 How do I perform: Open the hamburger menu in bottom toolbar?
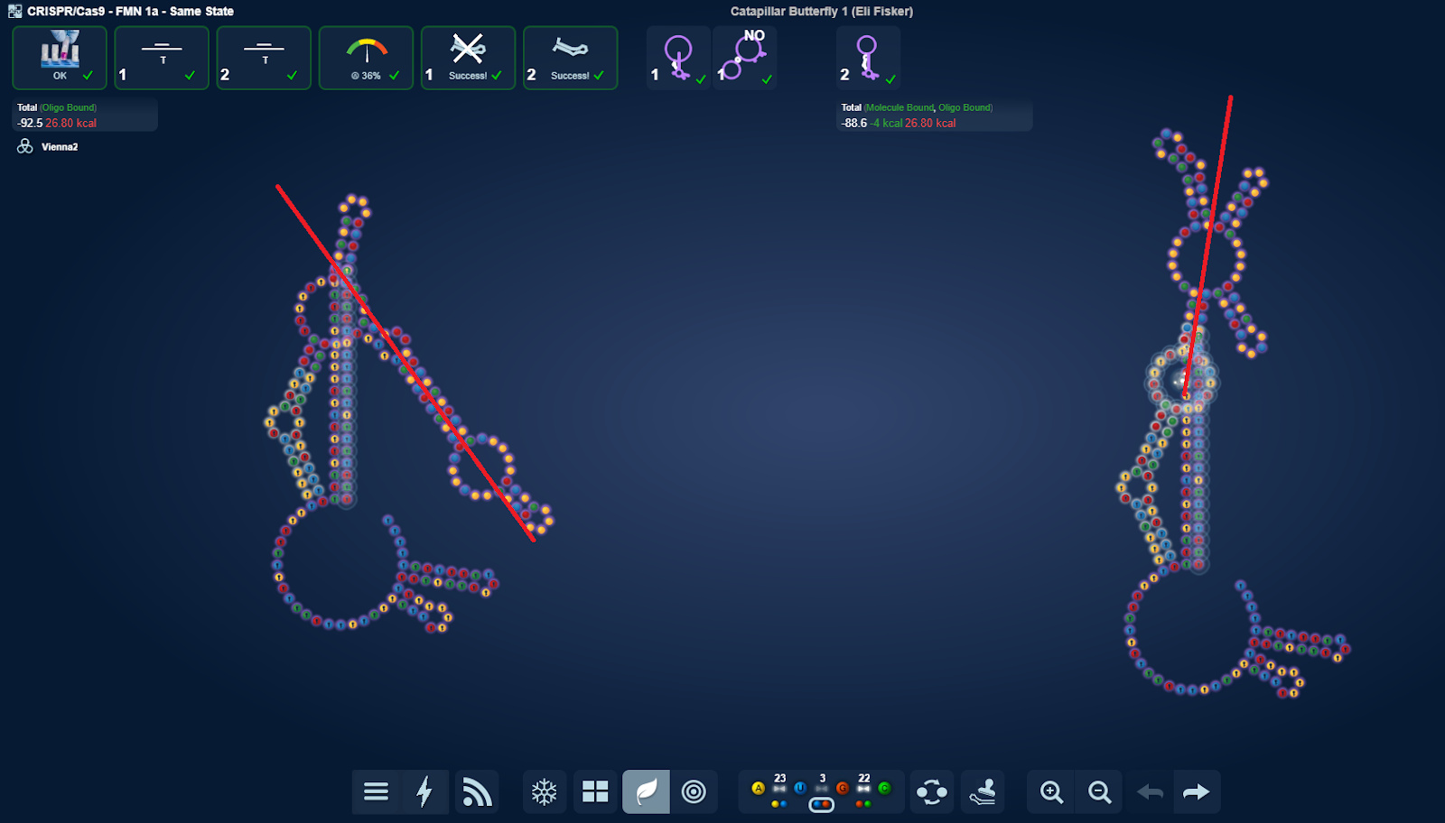coord(376,792)
